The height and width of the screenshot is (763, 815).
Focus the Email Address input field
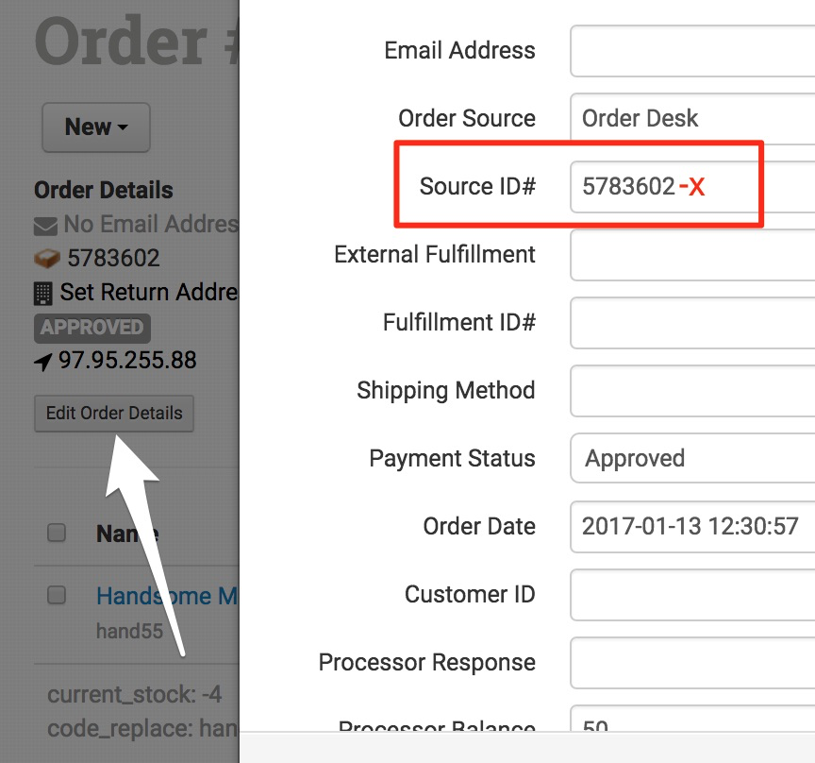(693, 51)
